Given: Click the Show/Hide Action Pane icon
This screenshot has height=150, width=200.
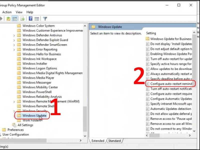Looking at the screenshot, I should tap(36, 18).
